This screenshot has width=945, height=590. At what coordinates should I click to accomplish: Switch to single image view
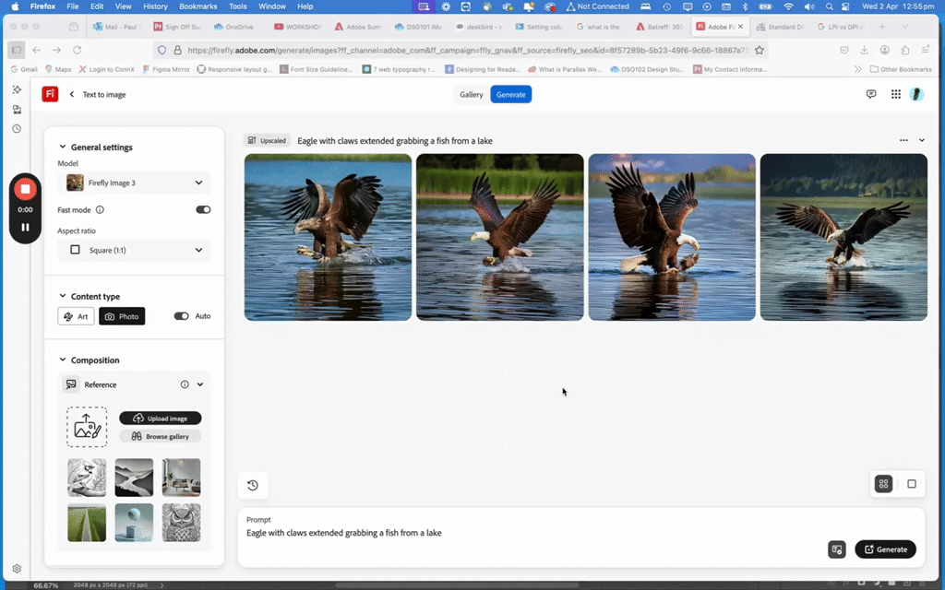click(x=911, y=483)
